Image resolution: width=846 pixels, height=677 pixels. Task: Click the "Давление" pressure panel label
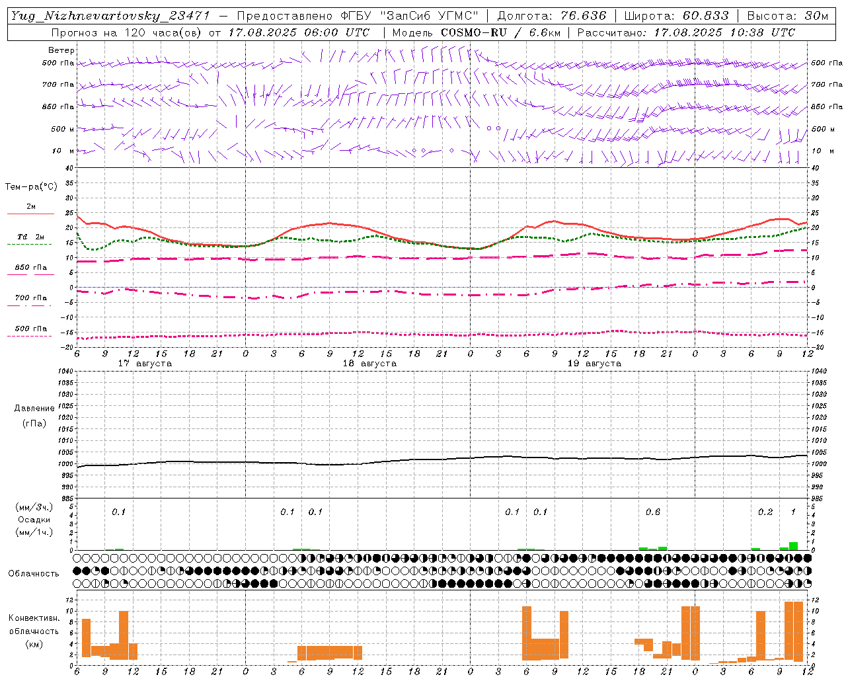pos(34,409)
